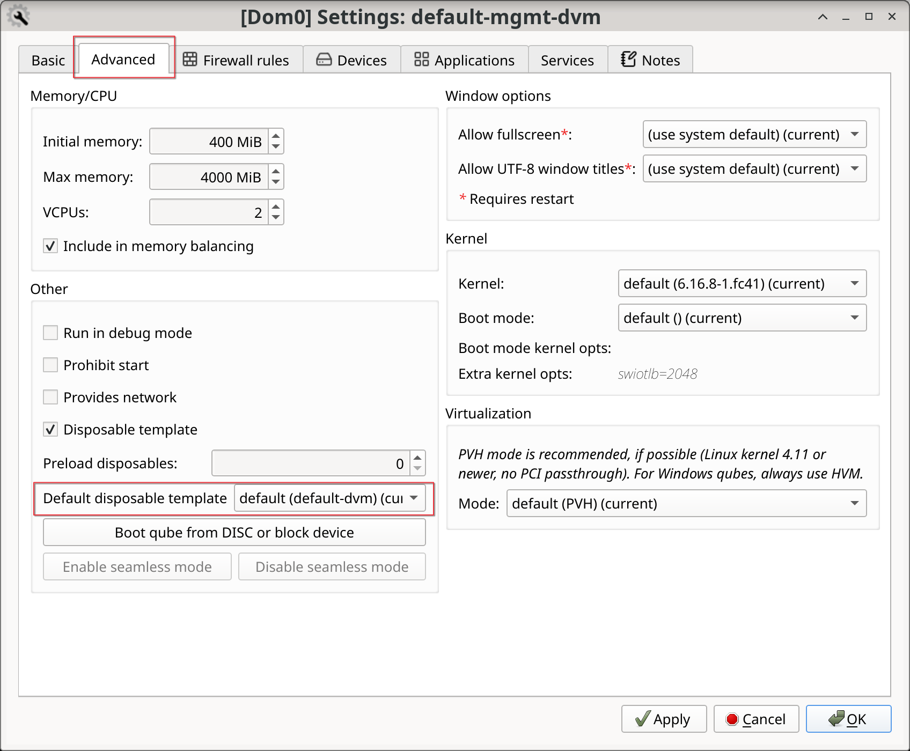910x751 pixels.
Task: Switch to the Basic tab
Action: tap(47, 60)
